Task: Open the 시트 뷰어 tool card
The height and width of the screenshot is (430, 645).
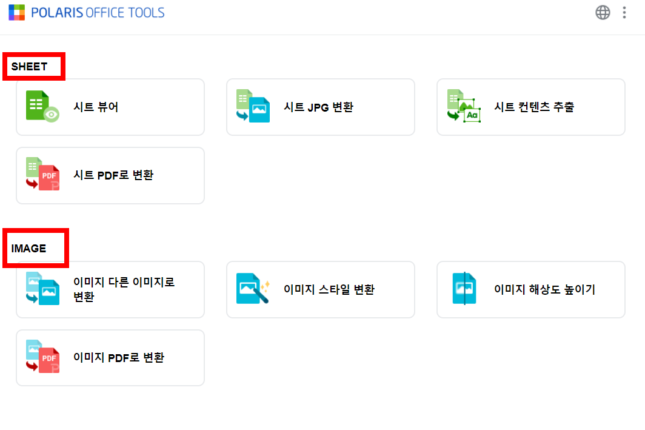Action: click(110, 107)
